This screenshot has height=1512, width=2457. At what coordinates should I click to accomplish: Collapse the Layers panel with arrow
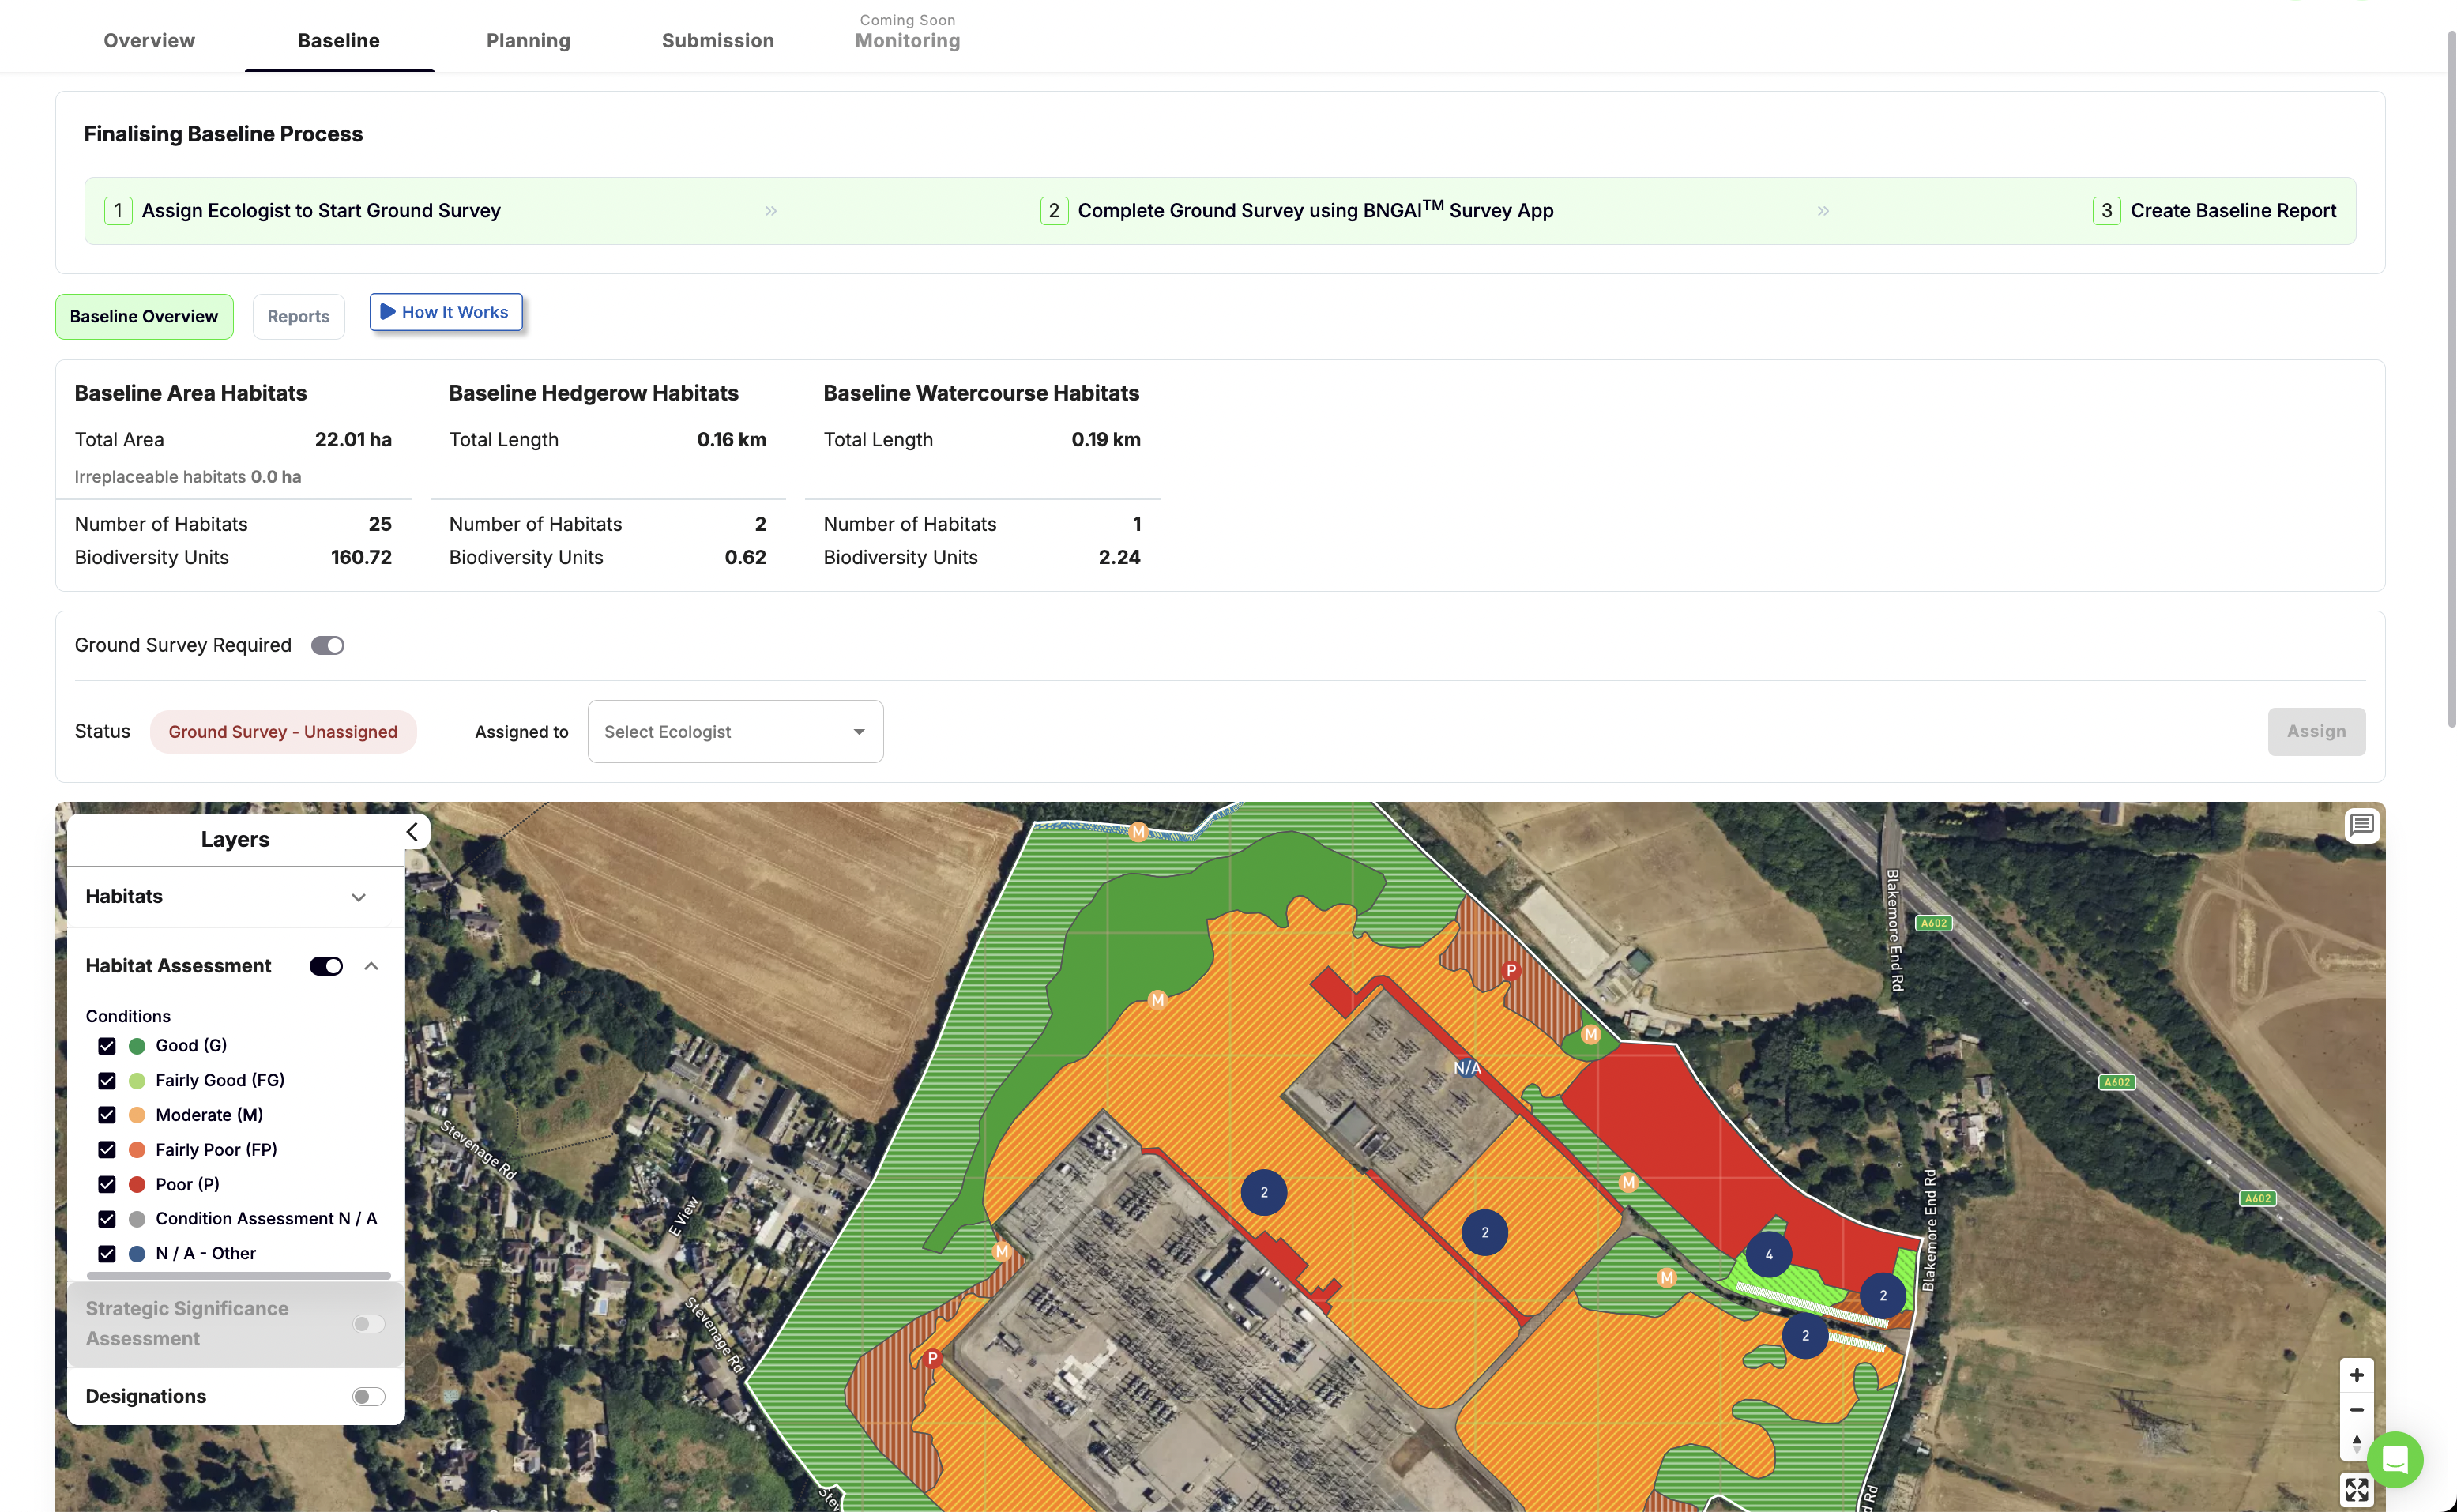[x=413, y=832]
